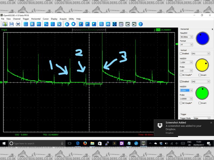Click the Stop acquisition button

[x=73, y=24]
